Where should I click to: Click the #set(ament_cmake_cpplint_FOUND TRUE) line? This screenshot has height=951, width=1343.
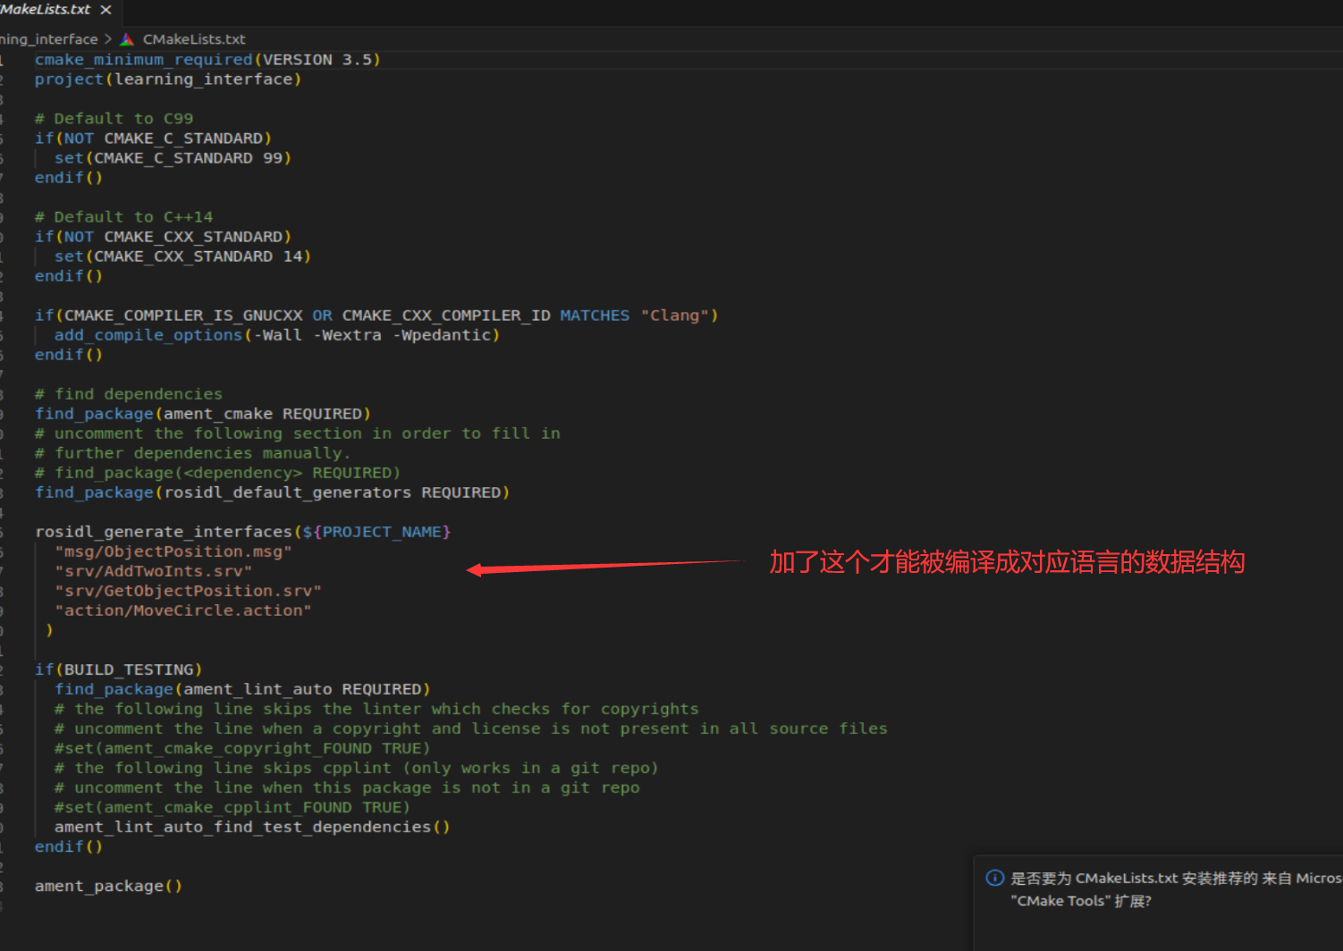point(232,807)
